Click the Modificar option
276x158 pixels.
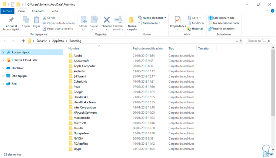coord(196,23)
